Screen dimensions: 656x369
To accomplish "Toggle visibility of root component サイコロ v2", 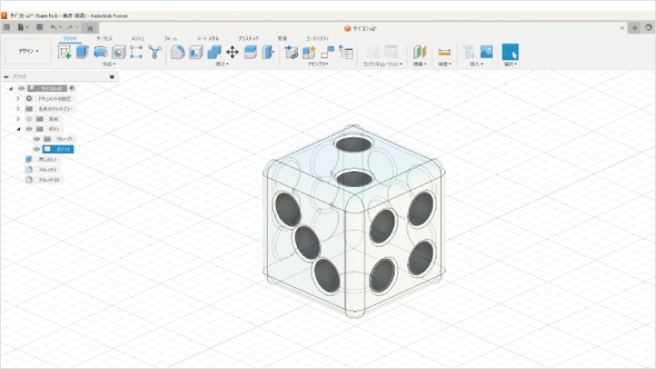I will pos(21,88).
